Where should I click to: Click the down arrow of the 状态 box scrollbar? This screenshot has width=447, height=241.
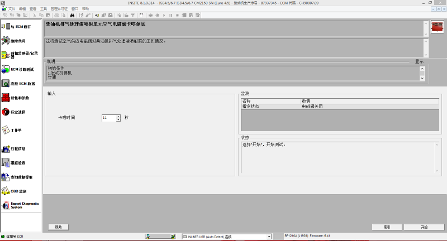pos(437,171)
